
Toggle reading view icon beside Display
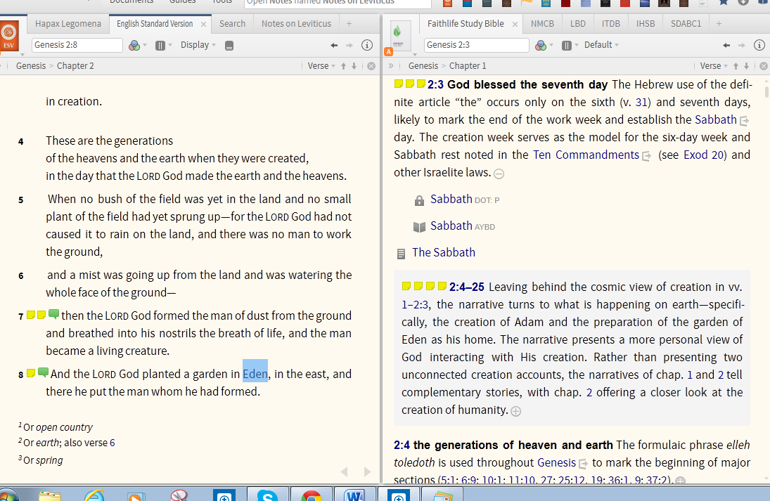229,46
